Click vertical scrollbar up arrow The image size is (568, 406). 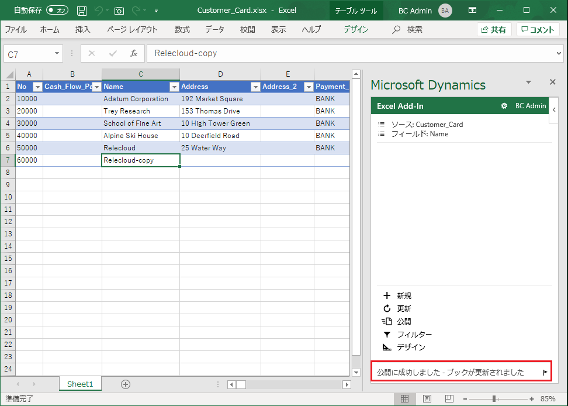356,74
